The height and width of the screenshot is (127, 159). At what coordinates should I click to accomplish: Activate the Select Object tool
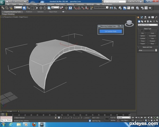pos(24,8)
